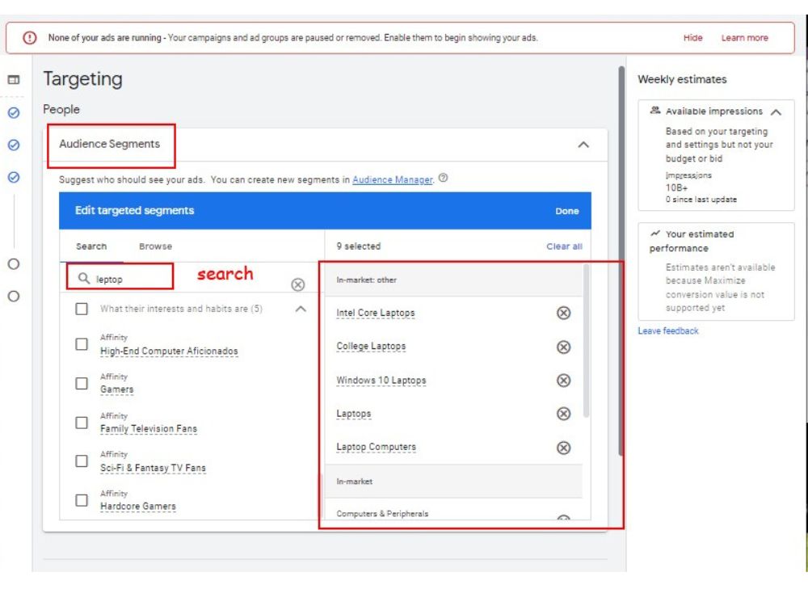
Task: Remove Windows 10 Laptops segment
Action: click(x=564, y=381)
